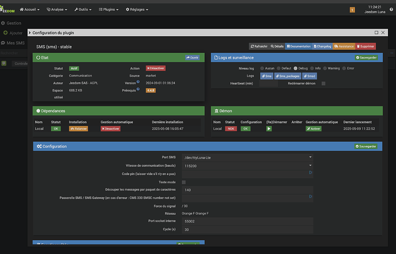Select the Defaut log level

(x=278, y=68)
